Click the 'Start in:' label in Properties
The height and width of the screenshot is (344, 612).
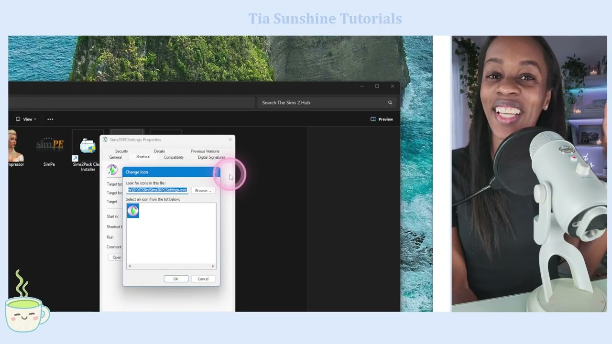pyautogui.click(x=112, y=216)
